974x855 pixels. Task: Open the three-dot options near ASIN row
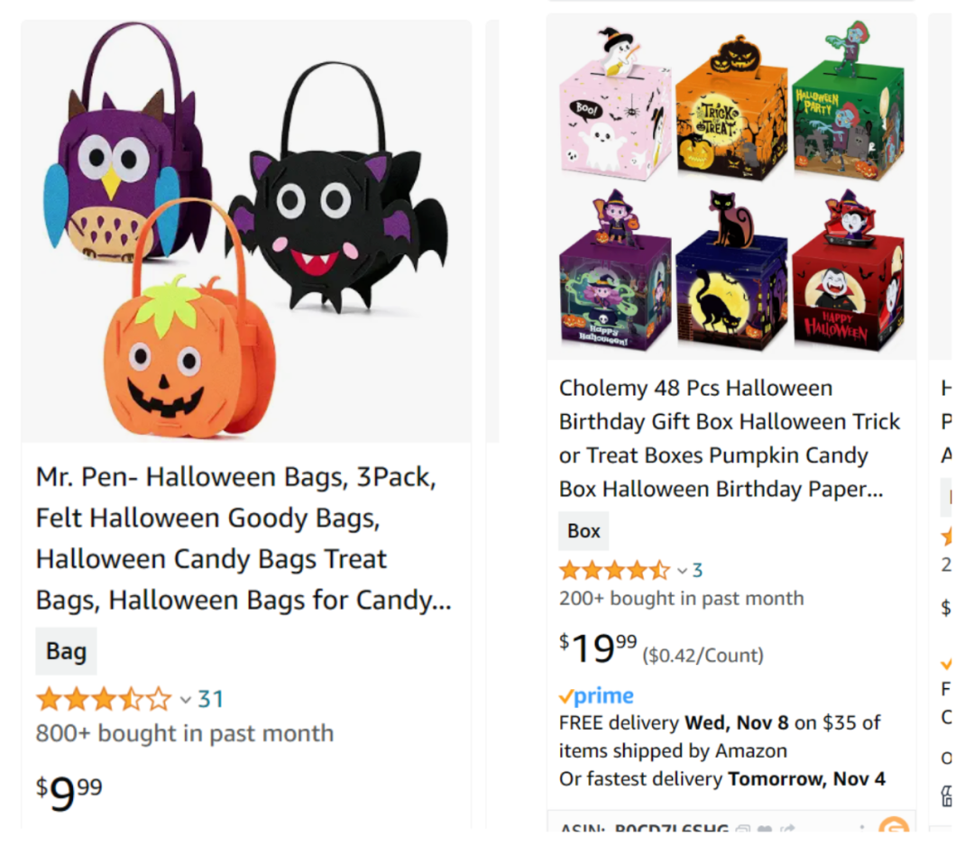tap(861, 829)
